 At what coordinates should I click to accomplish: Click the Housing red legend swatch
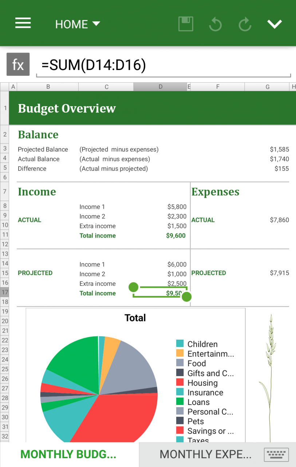[180, 383]
